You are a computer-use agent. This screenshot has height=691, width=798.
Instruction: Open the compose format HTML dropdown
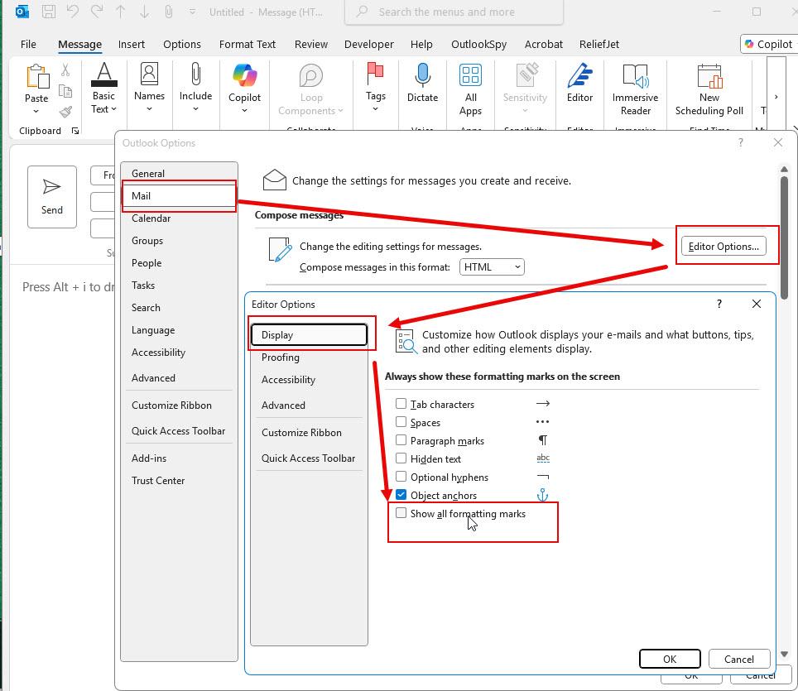click(x=492, y=267)
